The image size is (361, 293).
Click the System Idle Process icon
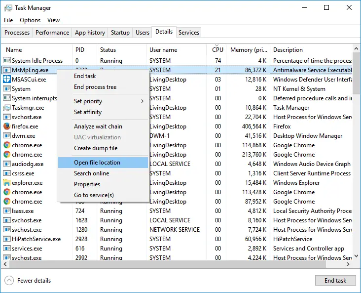[7, 60]
